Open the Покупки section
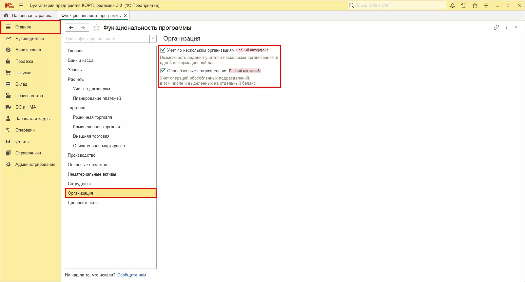Image resolution: width=525 pixels, height=282 pixels. [30, 73]
